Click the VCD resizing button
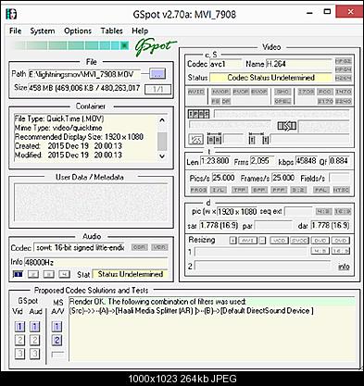The image size is (364, 386). 279,241
